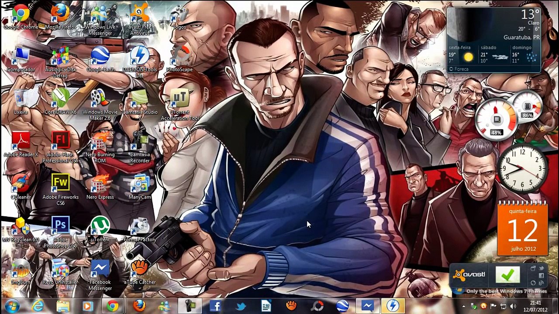This screenshot has width=559, height=314.
Task: Show hidden system tray icons
Action: pyautogui.click(x=464, y=307)
